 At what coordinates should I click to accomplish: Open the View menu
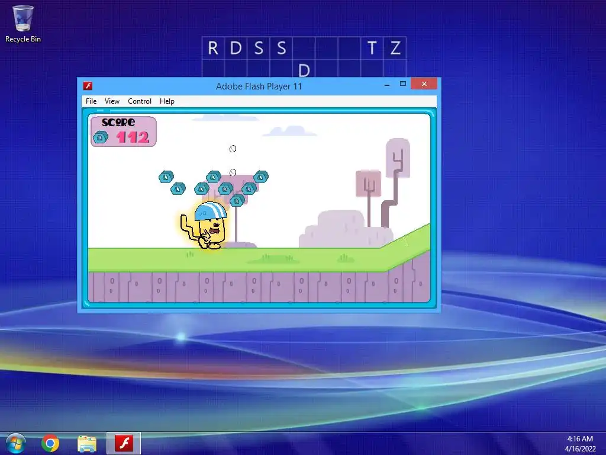pos(112,101)
